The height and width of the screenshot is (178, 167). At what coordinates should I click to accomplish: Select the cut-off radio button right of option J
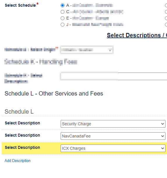coord(166,24)
